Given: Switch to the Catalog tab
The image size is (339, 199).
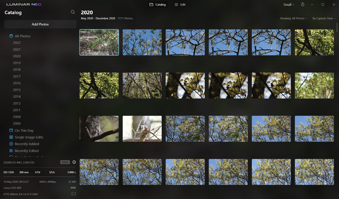Looking at the screenshot, I should point(158,5).
